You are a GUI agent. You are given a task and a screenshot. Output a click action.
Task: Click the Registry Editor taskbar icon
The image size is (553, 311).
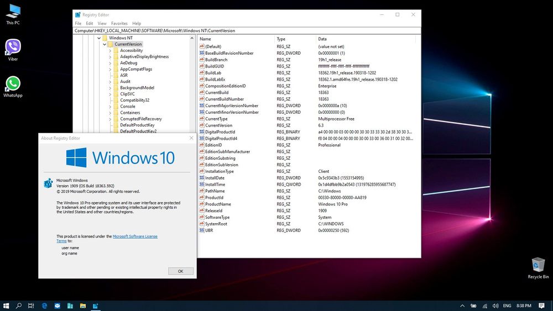[95, 305]
